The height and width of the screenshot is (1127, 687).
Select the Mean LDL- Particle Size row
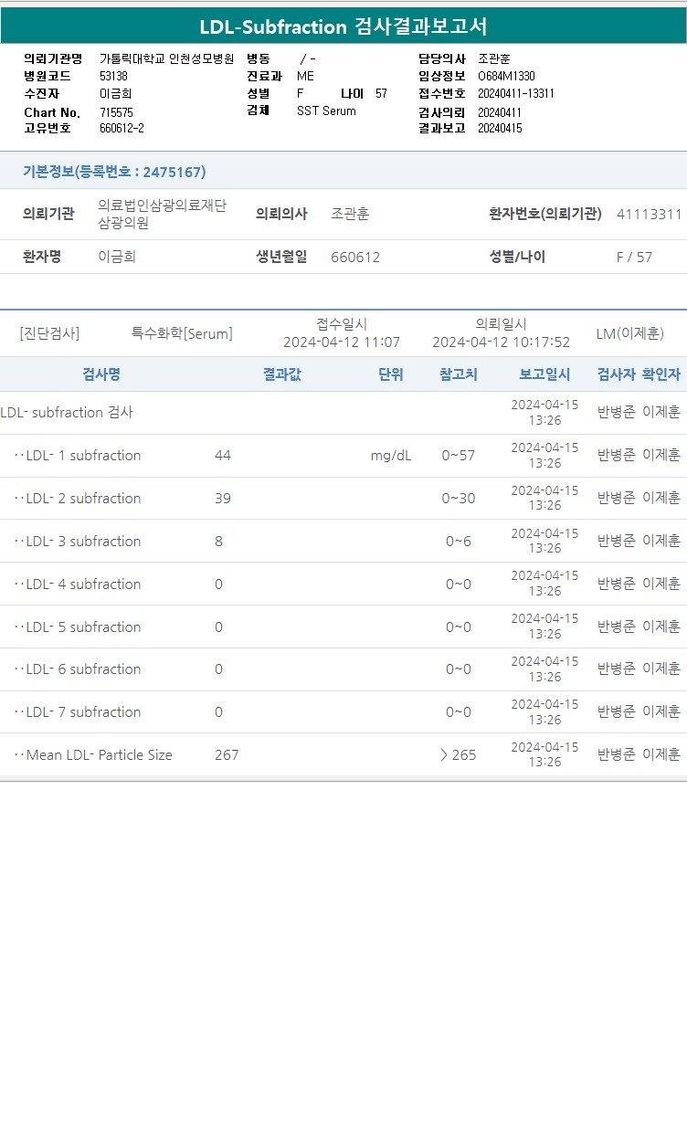tap(343, 754)
